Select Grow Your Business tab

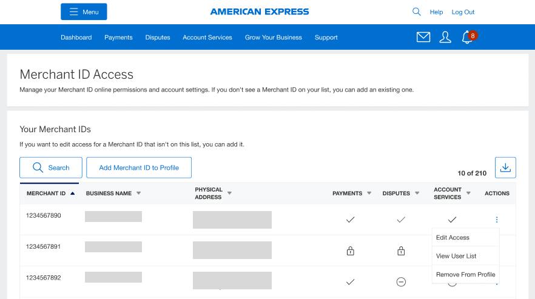point(274,37)
